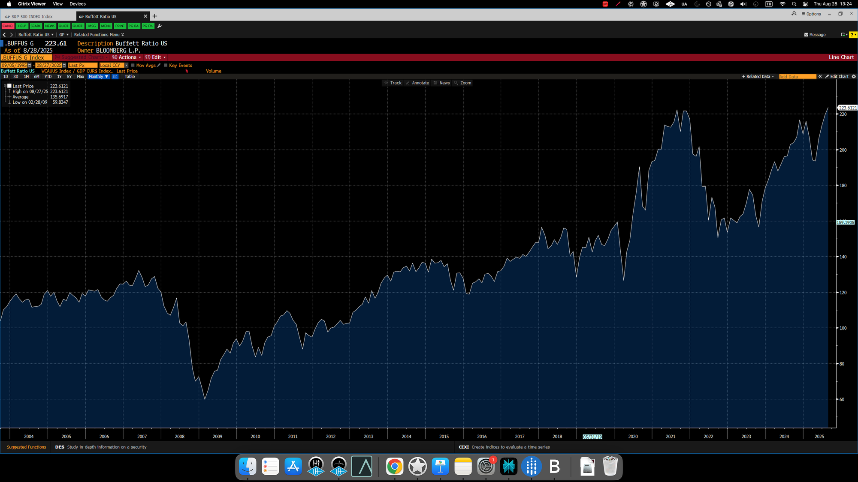
Task: Open System Settings in the Dock
Action: click(486, 467)
